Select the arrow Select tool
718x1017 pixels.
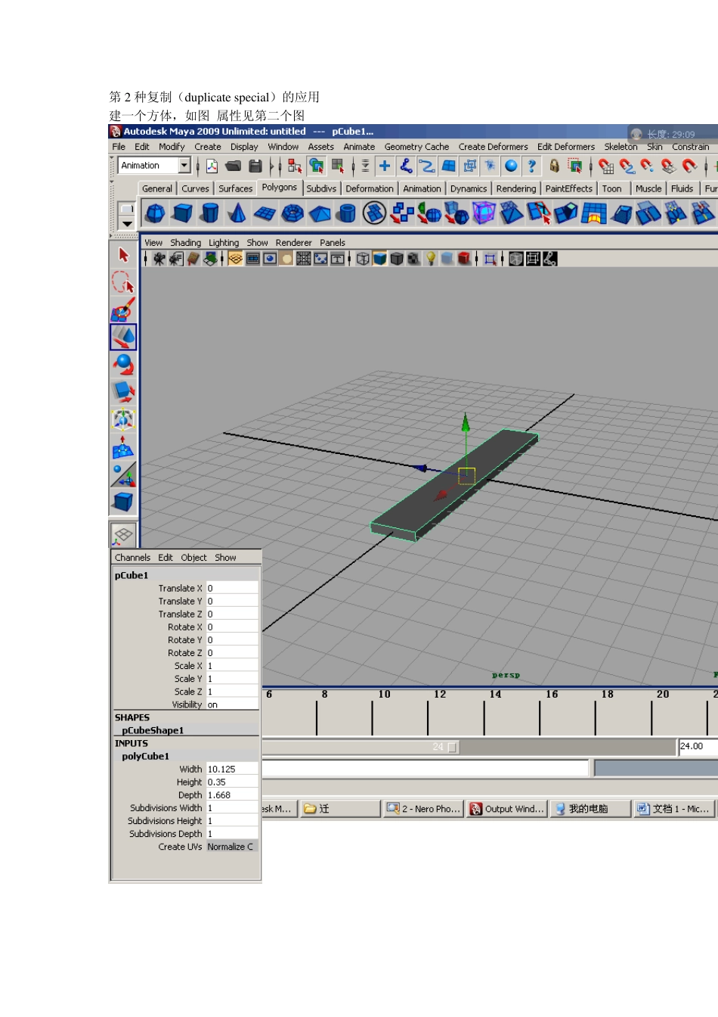pos(123,256)
